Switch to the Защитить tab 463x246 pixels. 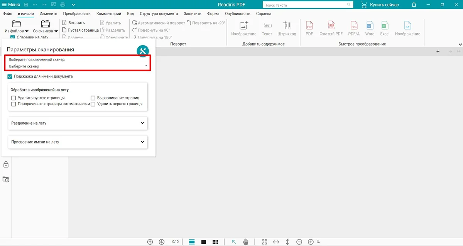point(192,13)
